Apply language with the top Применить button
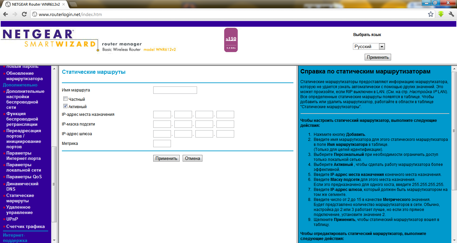Viewport: 457px width, 243px height. [x=378, y=57]
